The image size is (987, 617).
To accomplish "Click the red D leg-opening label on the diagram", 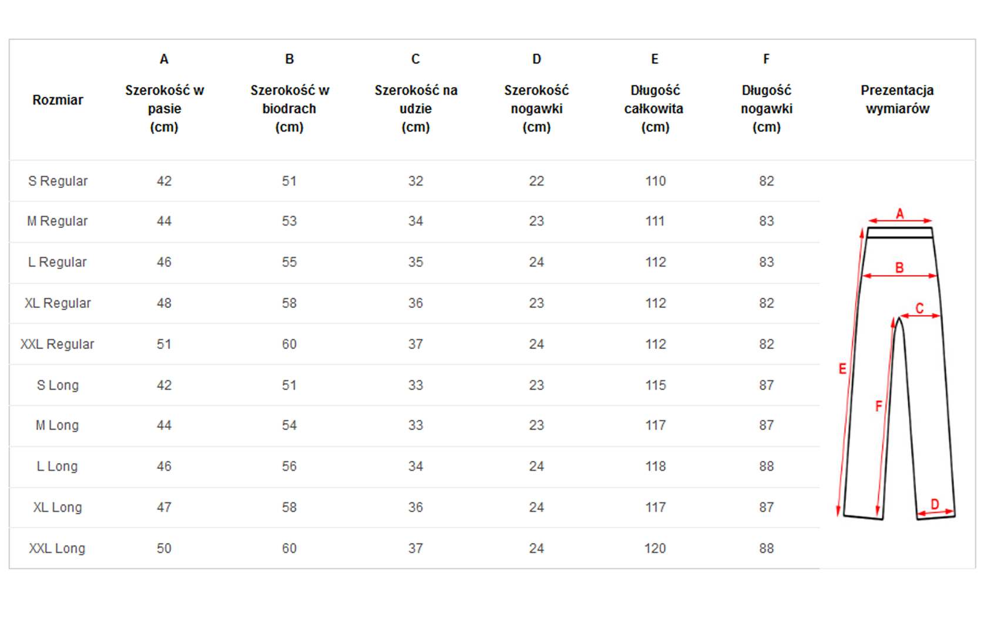I will tap(935, 504).
